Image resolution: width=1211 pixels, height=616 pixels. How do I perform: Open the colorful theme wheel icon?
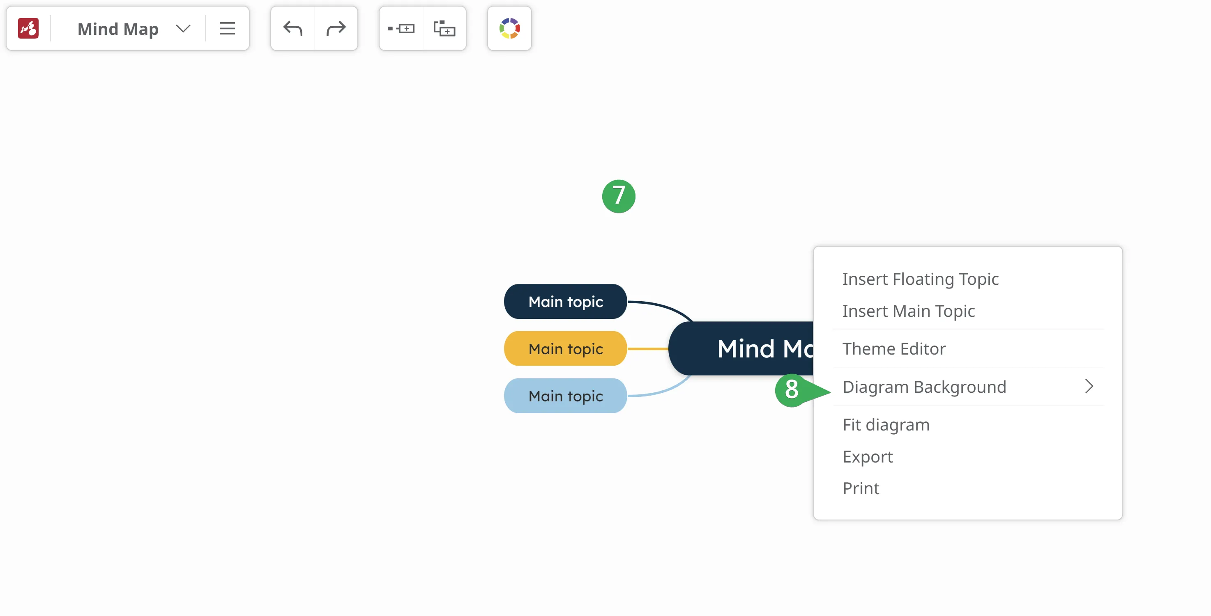point(509,29)
